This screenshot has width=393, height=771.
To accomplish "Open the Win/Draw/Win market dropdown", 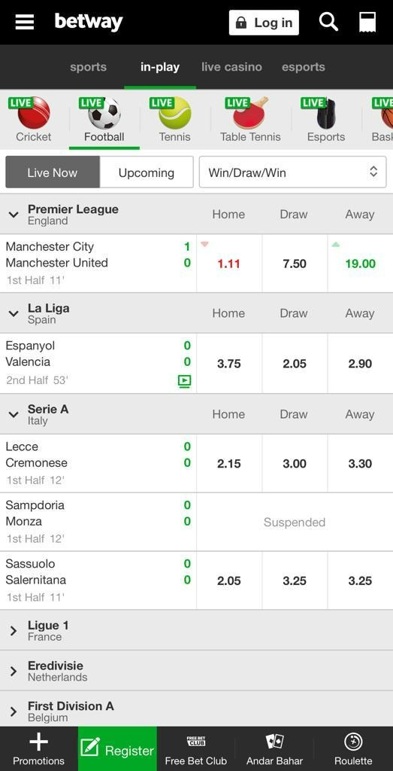I will (292, 172).
